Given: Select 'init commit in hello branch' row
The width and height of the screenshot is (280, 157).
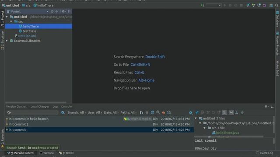Looking at the screenshot, I should pos(99,119).
